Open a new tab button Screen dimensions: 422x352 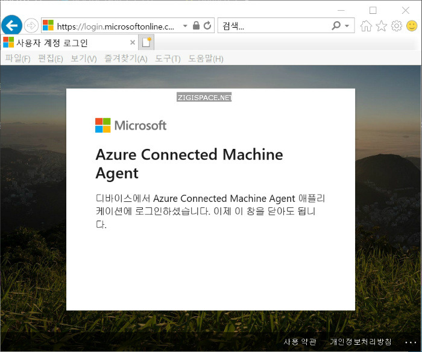146,42
